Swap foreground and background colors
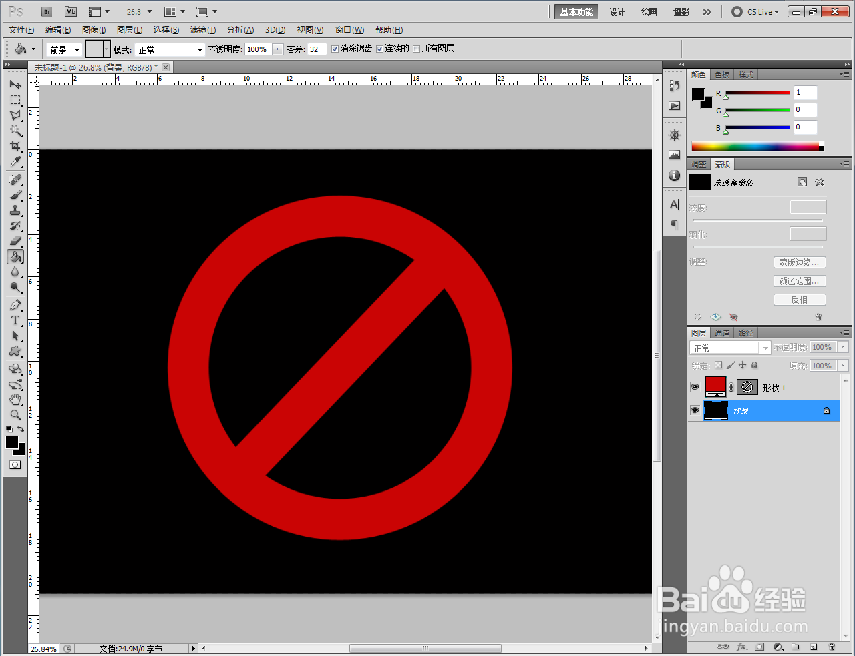Viewport: 855px width, 656px height. click(x=21, y=429)
